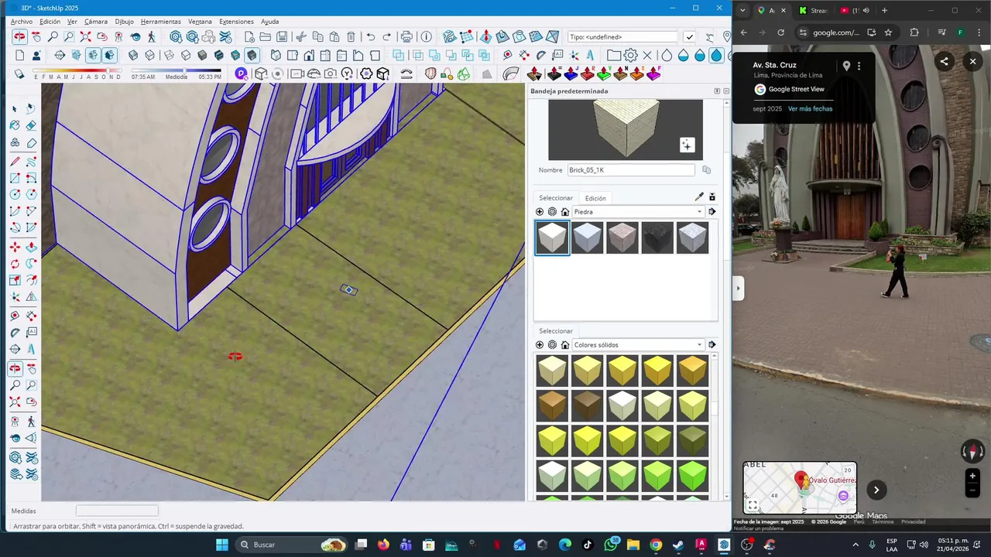Click the Cut scissors icon
Viewport: 991px width, 557px height.
pos(300,36)
